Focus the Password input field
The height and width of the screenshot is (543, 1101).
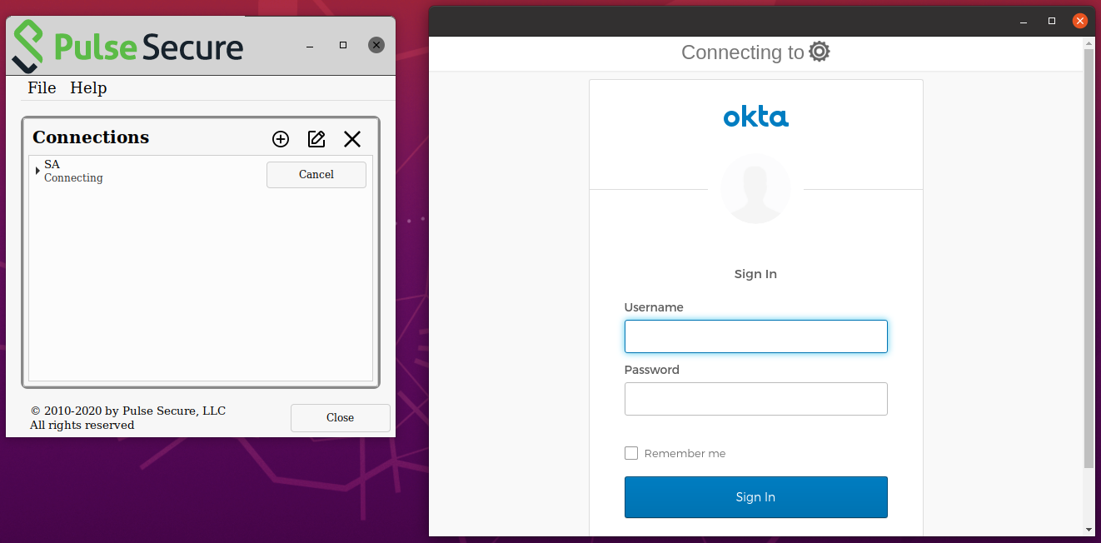pyautogui.click(x=755, y=399)
